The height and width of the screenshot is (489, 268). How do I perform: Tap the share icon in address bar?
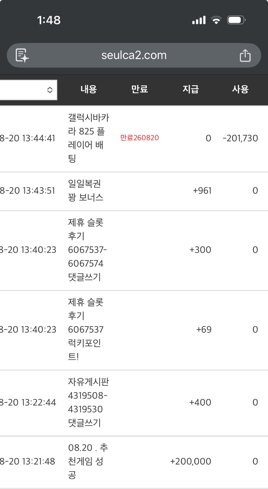click(245, 55)
